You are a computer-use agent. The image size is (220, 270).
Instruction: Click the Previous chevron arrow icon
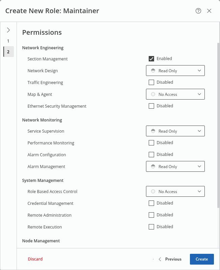[160, 259]
